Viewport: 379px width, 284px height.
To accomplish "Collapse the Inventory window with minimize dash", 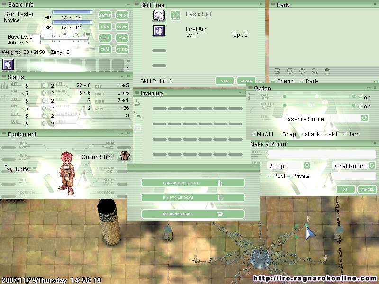I will 240,93.
